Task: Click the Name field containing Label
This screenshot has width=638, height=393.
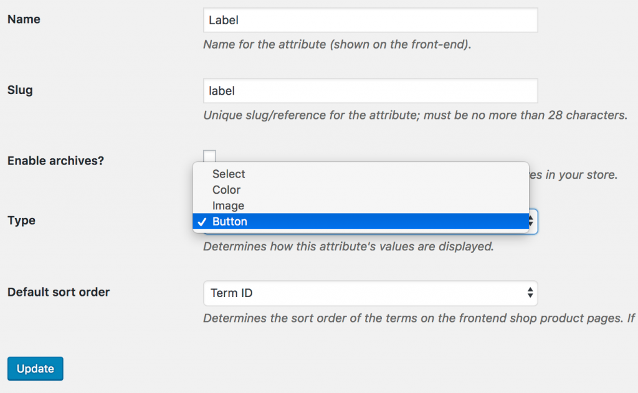Action: coord(370,20)
